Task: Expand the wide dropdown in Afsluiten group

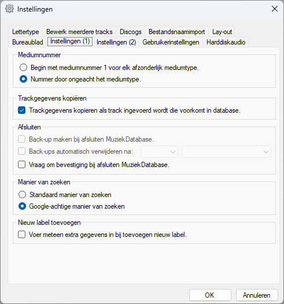Action: coord(226,151)
